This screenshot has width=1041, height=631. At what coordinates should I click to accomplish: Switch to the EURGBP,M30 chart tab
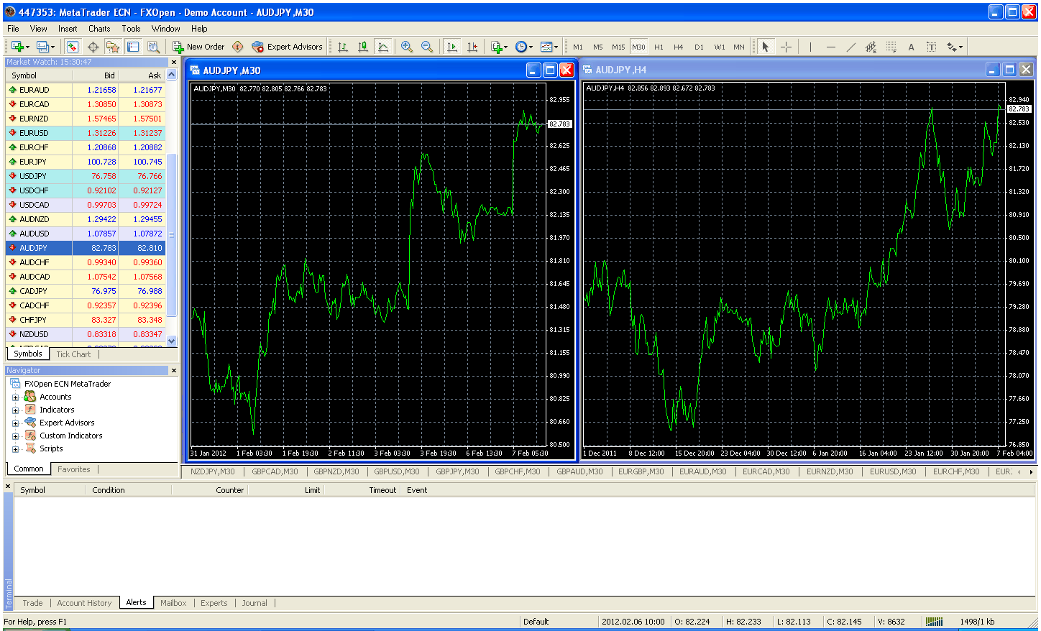[x=641, y=471]
